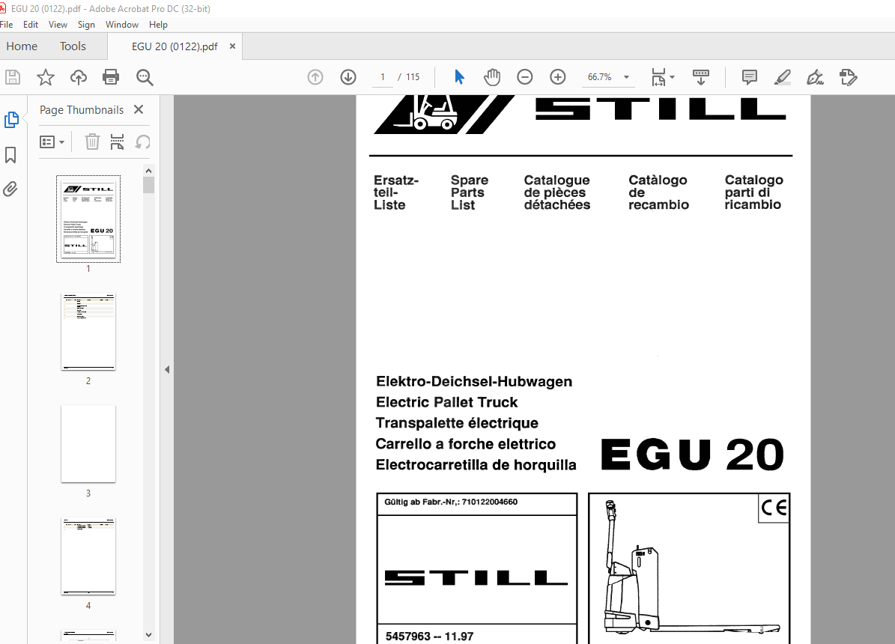
Task: Select the Highlight text pen tool
Action: pos(783,77)
